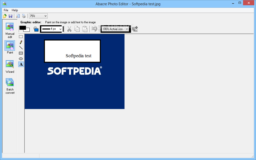This screenshot has width=256, height=160.
Task: Open a file with the folder icon
Action: tap(5, 16)
